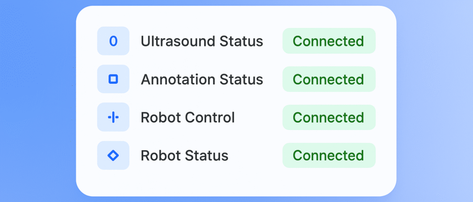The height and width of the screenshot is (202, 473).
Task: Select the Robot Control label
Action: click(x=188, y=118)
